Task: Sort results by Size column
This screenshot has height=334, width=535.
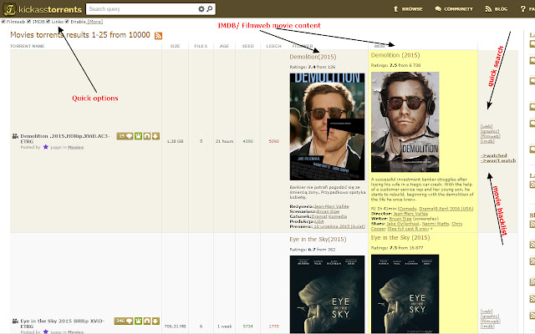Action: click(x=175, y=46)
